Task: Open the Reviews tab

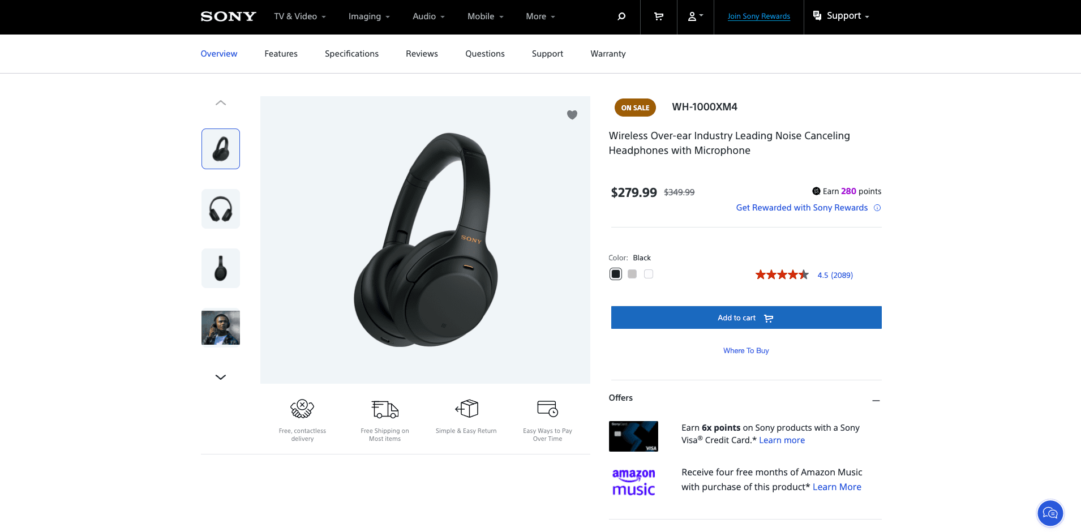Action: click(422, 54)
